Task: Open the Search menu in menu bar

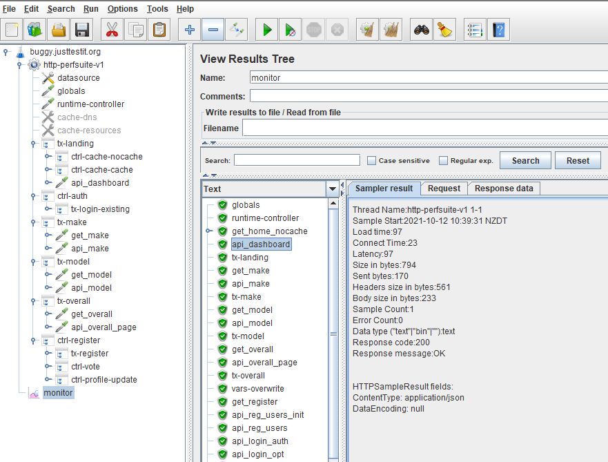Action: coord(61,9)
